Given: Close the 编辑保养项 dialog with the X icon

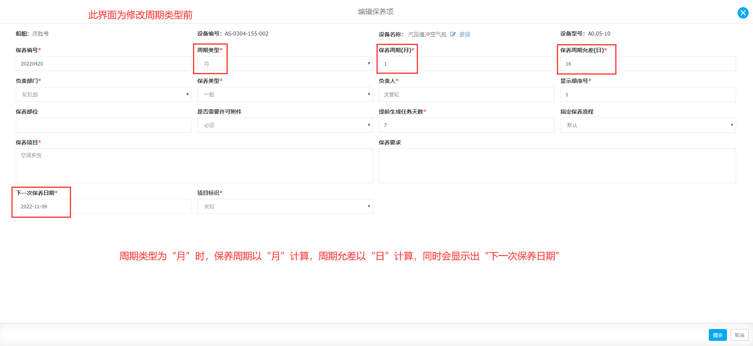Looking at the screenshot, I should [x=743, y=13].
